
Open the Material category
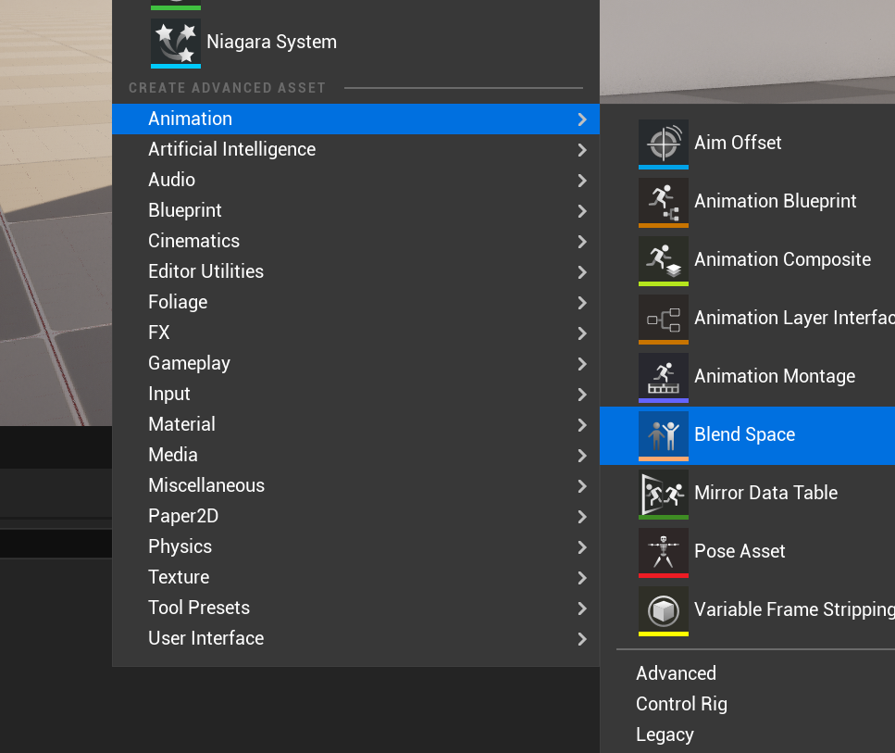tap(355, 424)
